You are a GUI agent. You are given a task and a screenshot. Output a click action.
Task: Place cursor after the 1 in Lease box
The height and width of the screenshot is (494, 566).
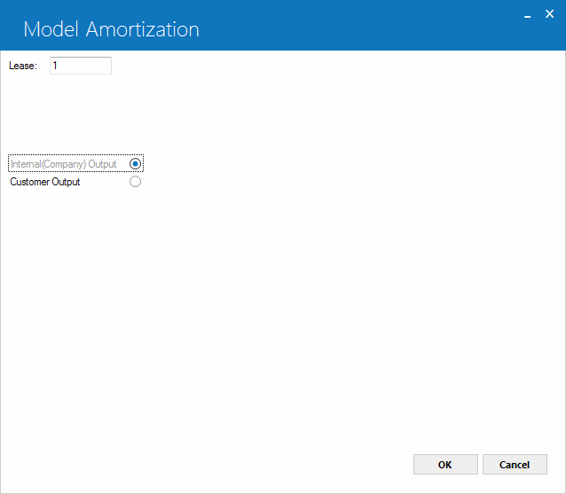coord(58,66)
